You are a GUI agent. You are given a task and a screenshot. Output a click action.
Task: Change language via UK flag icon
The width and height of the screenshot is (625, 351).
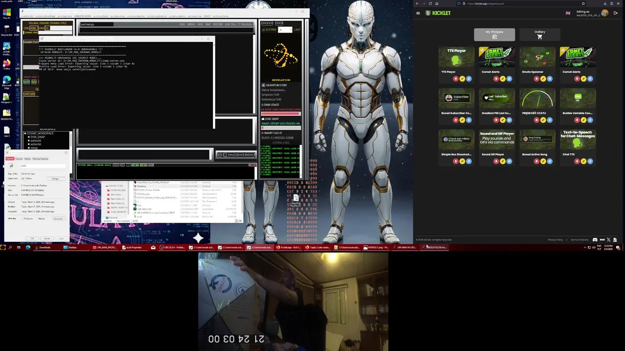(568, 13)
